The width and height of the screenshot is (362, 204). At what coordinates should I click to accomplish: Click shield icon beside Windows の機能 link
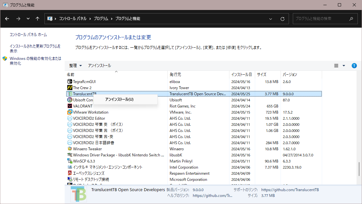pos(5,59)
